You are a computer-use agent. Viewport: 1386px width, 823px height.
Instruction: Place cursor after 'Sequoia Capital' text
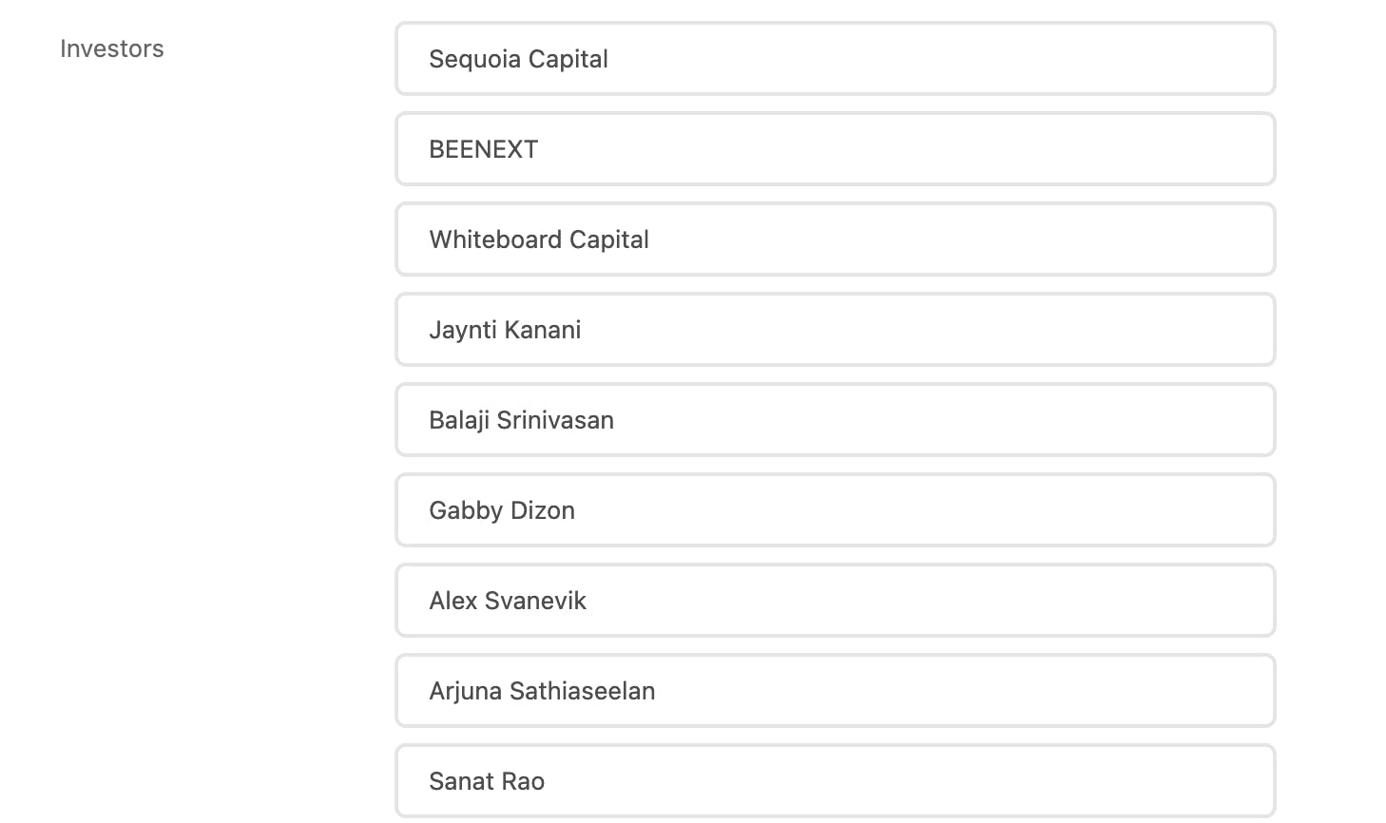coord(610,59)
